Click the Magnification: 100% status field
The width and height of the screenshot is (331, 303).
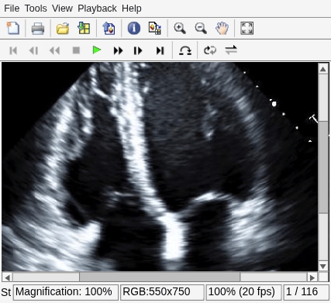[66, 292]
